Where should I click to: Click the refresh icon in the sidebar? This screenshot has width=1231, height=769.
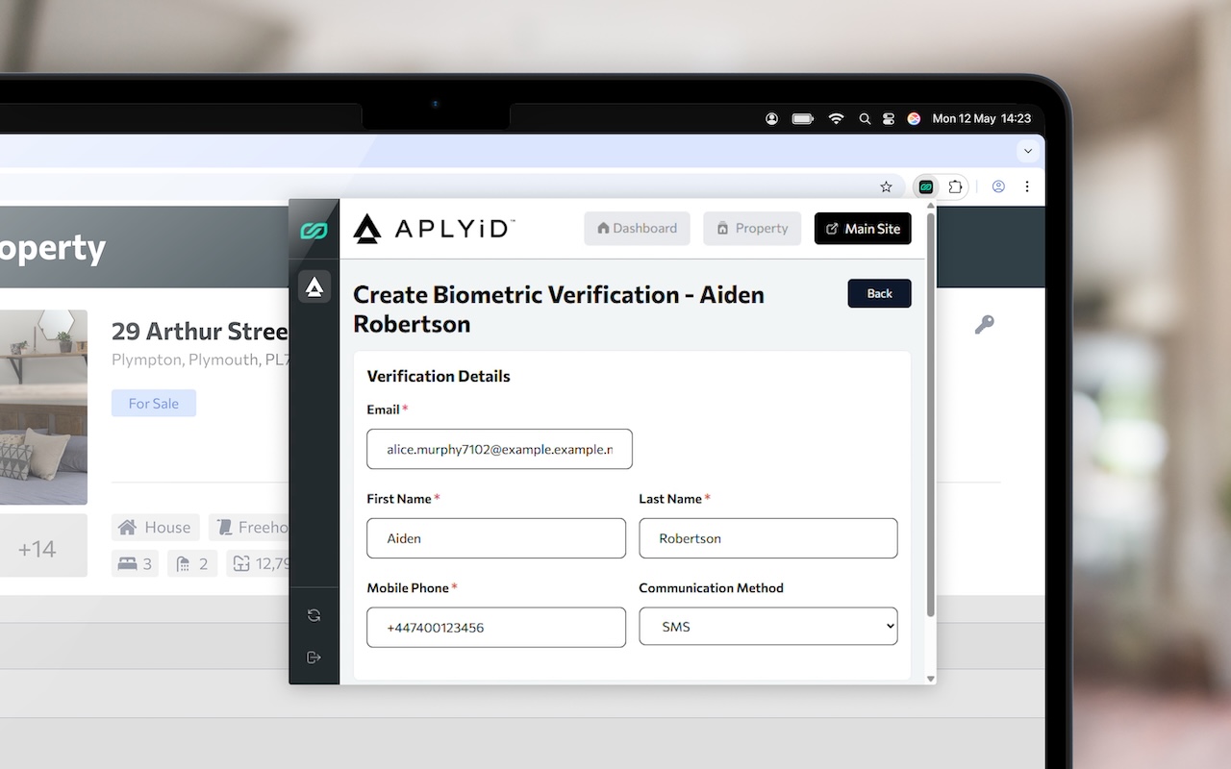point(314,615)
